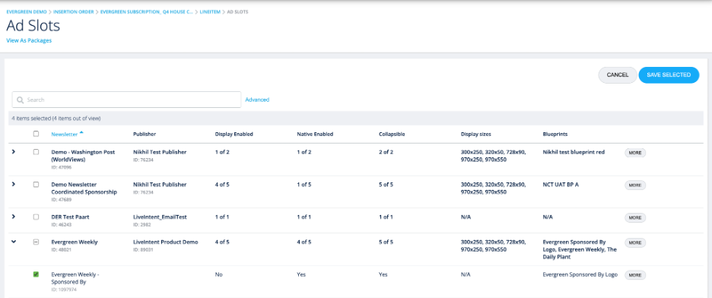Check the DER Test Paart checkbox
Image resolution: width=712 pixels, height=298 pixels.
click(36, 217)
